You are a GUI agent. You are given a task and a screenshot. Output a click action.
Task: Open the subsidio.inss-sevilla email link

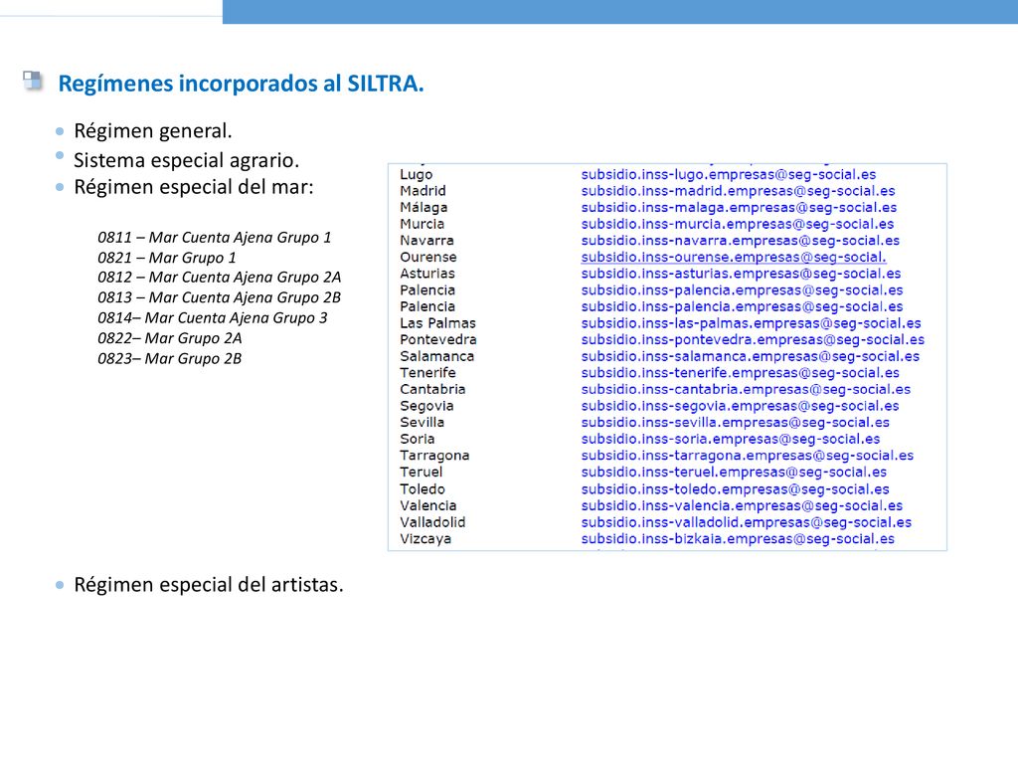tap(735, 422)
